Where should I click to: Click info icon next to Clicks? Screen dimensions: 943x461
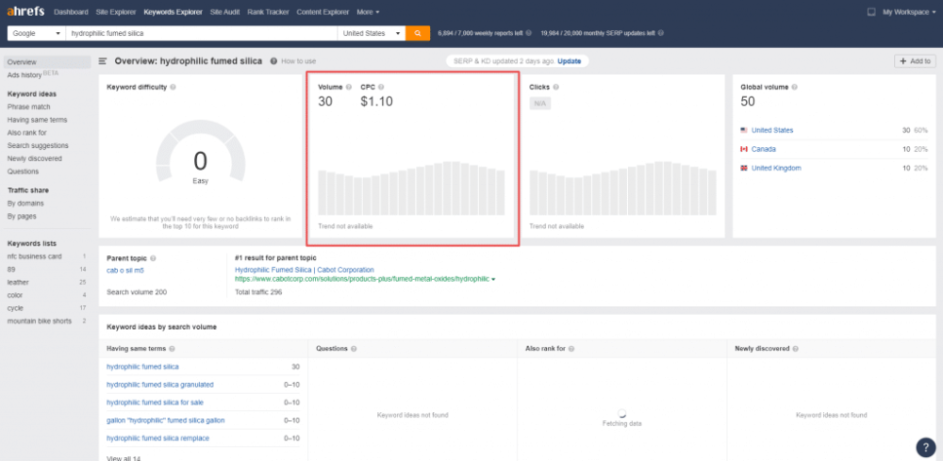click(555, 87)
